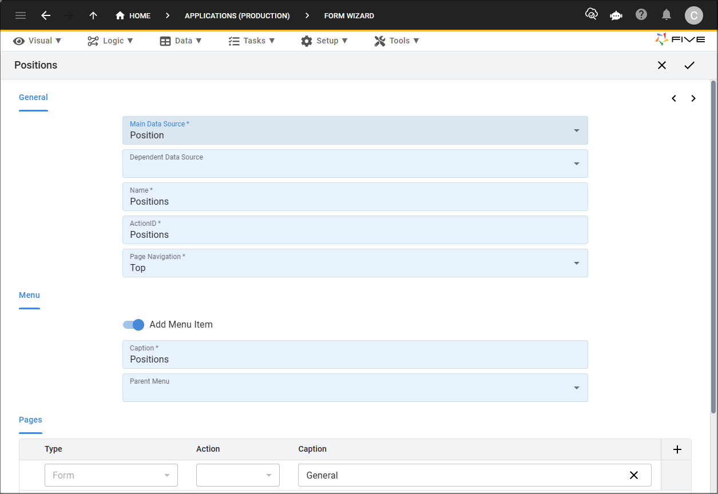This screenshot has width=718, height=494.
Task: Open Parent Menu dropdown
Action: click(355, 388)
